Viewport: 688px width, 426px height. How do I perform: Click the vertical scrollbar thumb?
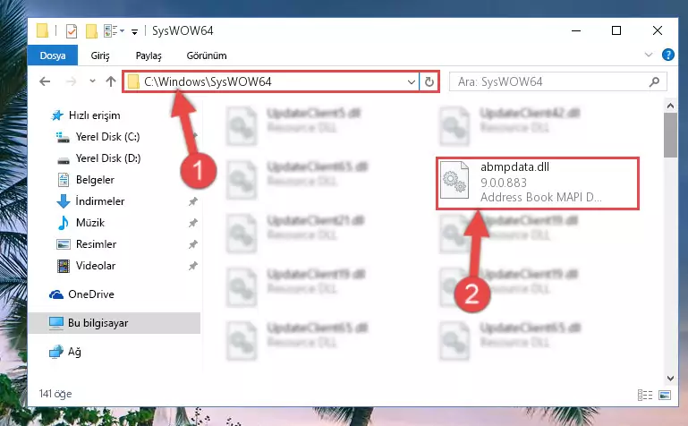pos(670,134)
